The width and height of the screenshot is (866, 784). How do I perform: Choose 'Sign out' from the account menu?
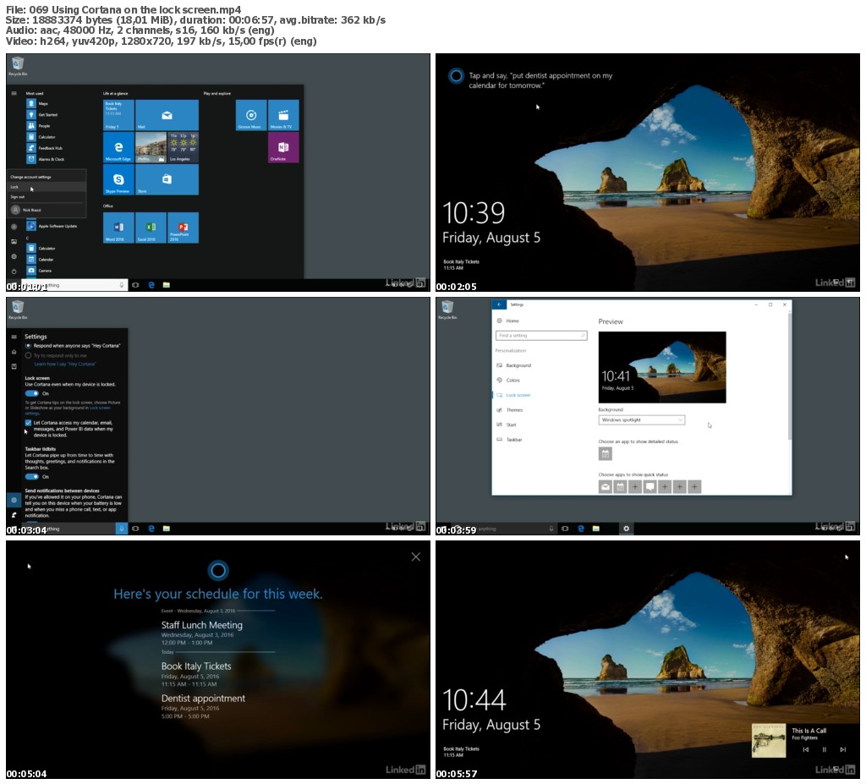pos(47,197)
